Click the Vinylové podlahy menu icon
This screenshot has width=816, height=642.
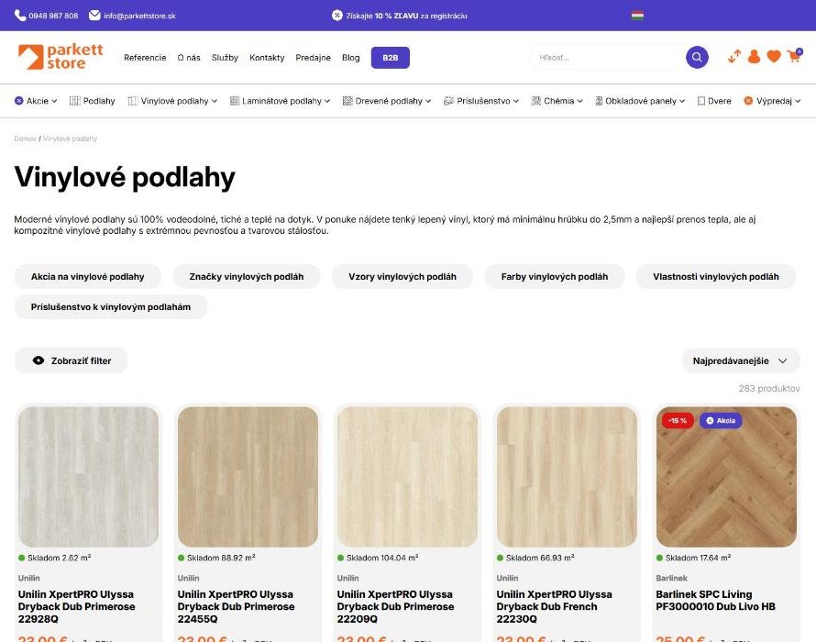pos(133,101)
